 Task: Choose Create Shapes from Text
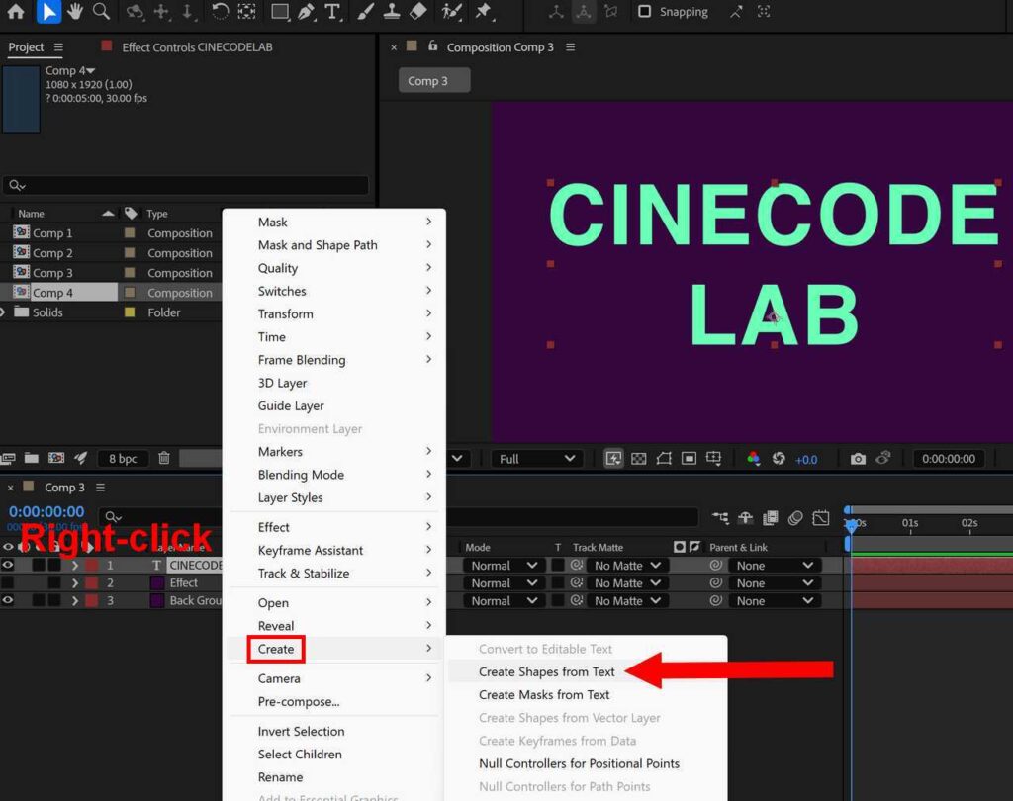tap(546, 671)
